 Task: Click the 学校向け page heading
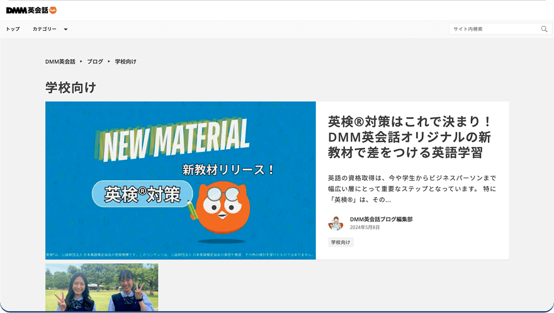[71, 88]
